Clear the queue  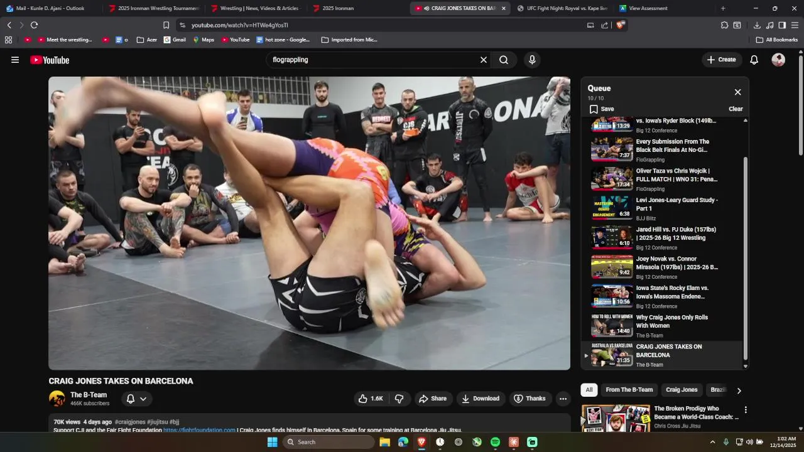736,109
